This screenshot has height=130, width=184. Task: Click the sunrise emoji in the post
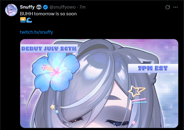(23, 20)
